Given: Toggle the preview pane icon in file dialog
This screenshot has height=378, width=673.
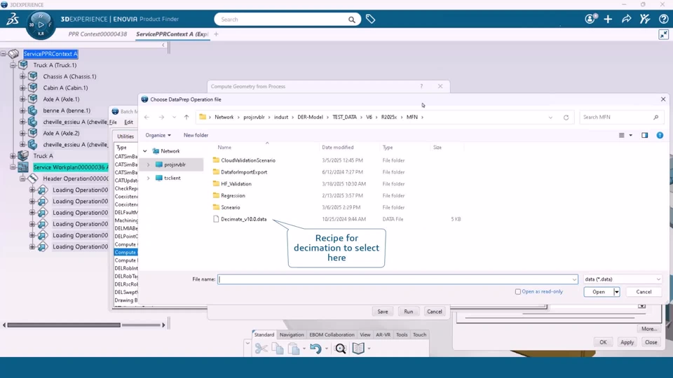Looking at the screenshot, I should pos(645,135).
